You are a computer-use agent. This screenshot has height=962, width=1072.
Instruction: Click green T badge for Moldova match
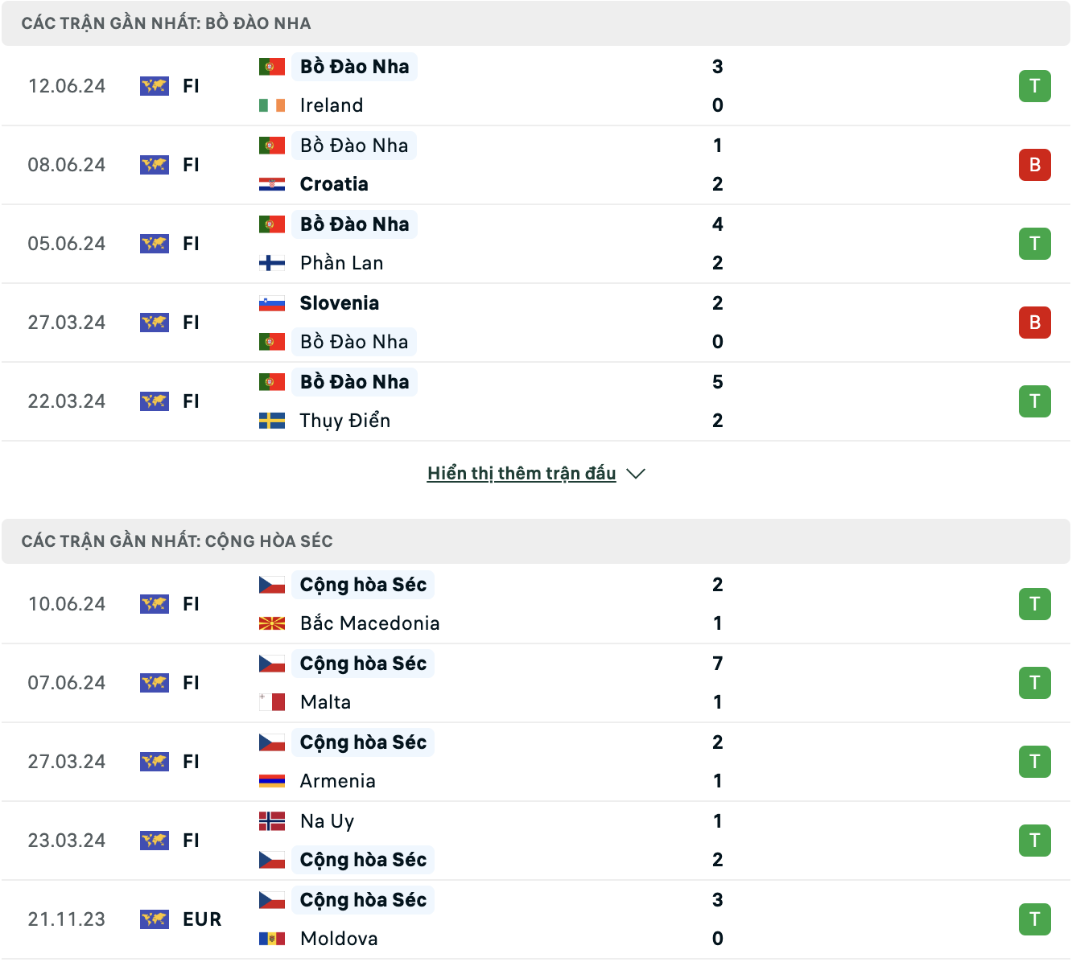click(1035, 919)
